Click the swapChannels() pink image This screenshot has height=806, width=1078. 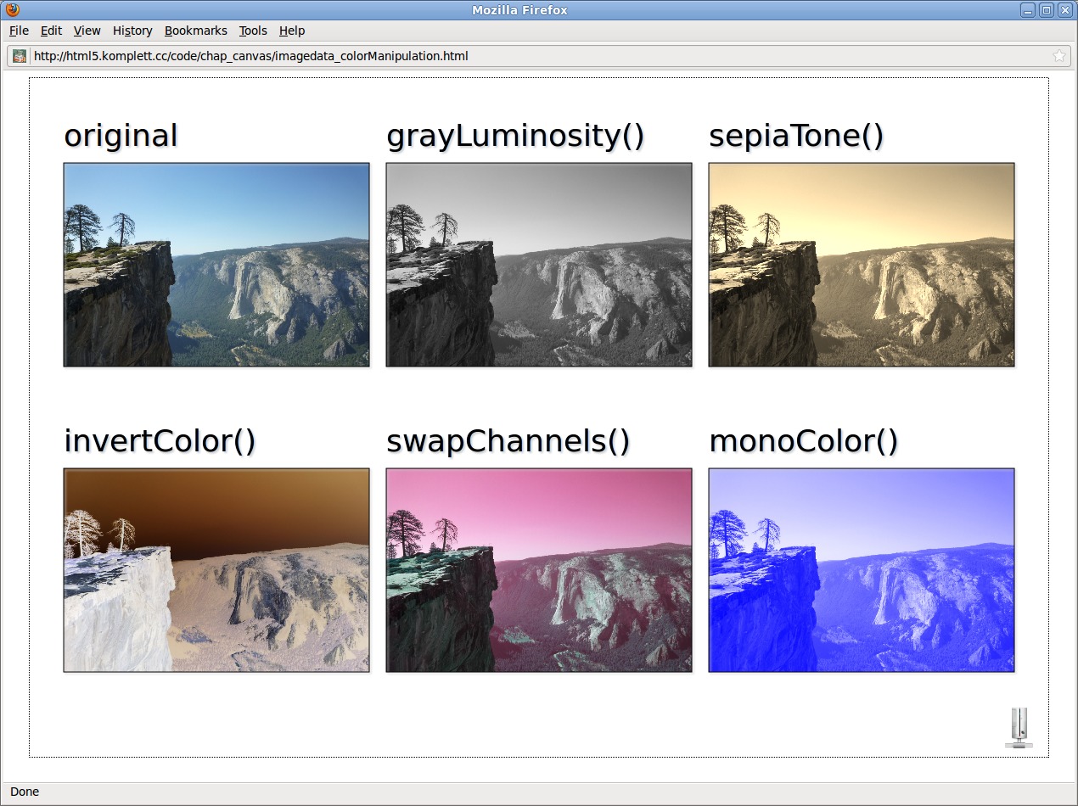coord(539,570)
